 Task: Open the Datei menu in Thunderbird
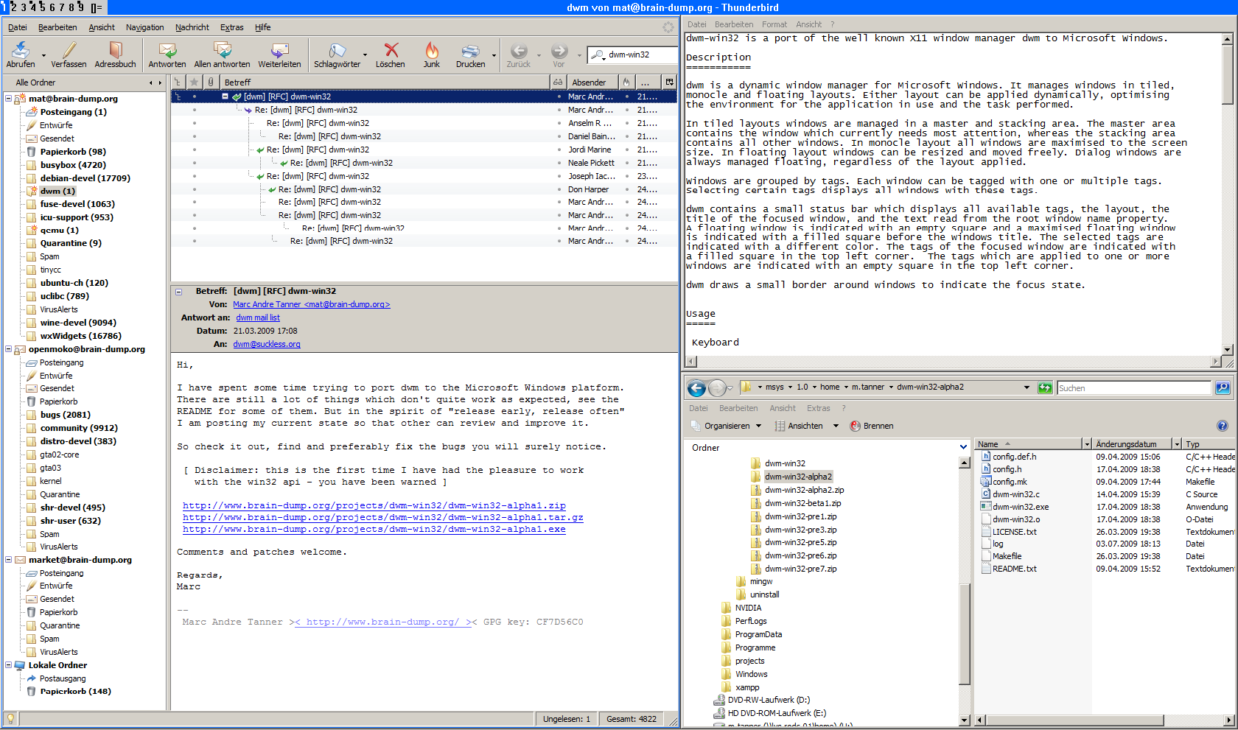[18, 27]
